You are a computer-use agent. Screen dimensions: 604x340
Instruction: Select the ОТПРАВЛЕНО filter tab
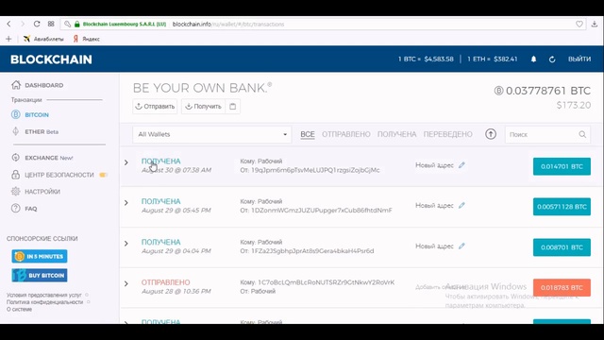pos(346,134)
